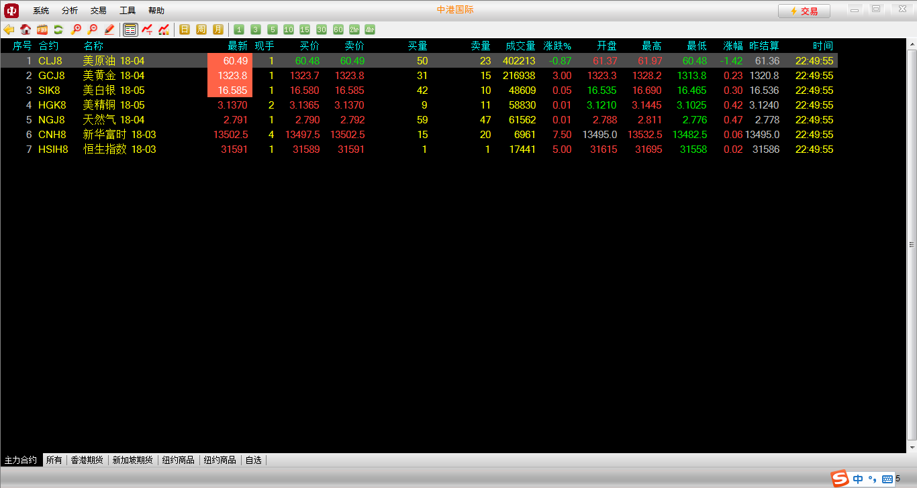Image resolution: width=917 pixels, height=488 pixels.
Task: Open the Sogou soft keyboard icon
Action: coord(887,479)
